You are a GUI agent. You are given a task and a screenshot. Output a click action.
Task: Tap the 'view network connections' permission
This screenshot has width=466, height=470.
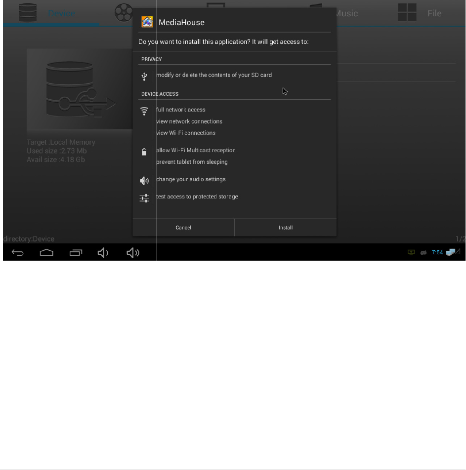tap(189, 121)
